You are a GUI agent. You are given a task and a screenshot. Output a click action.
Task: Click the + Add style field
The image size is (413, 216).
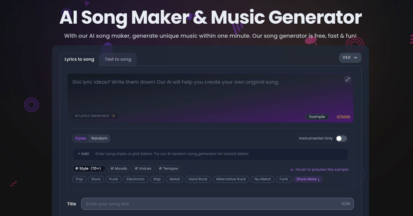(x=83, y=154)
